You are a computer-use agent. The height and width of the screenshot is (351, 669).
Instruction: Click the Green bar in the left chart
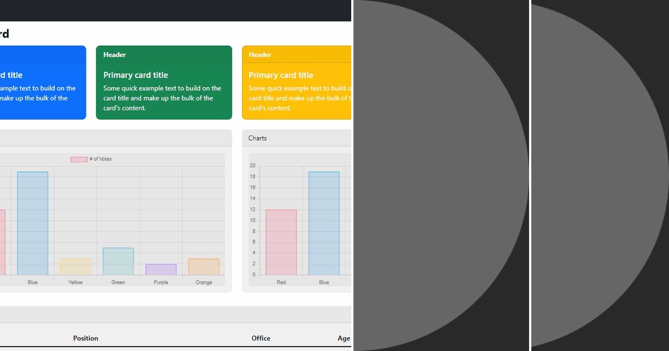(118, 262)
